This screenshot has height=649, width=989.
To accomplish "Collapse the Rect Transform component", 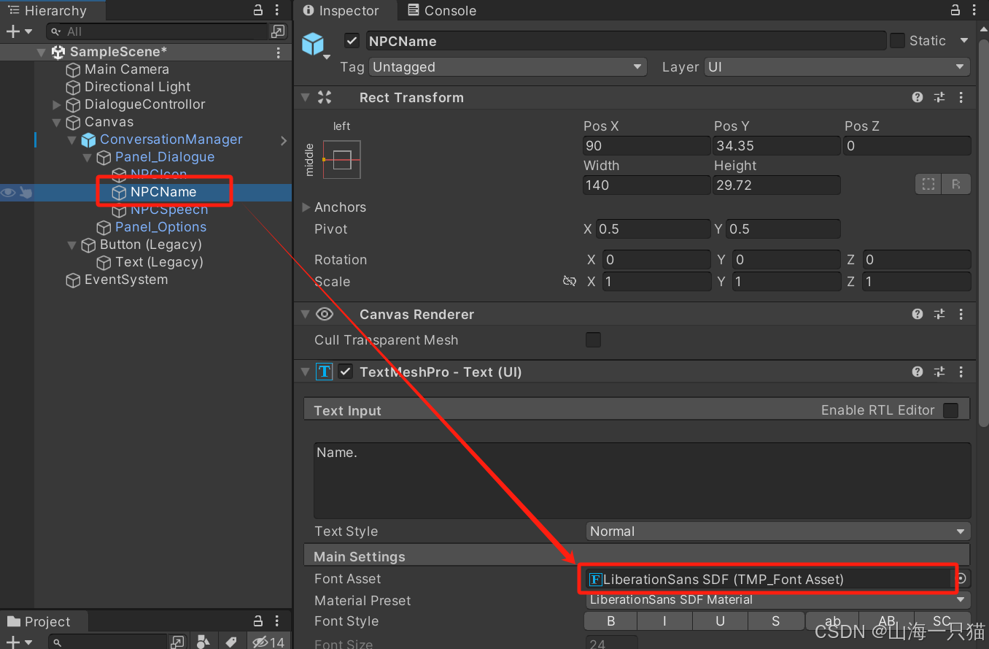I will (305, 97).
